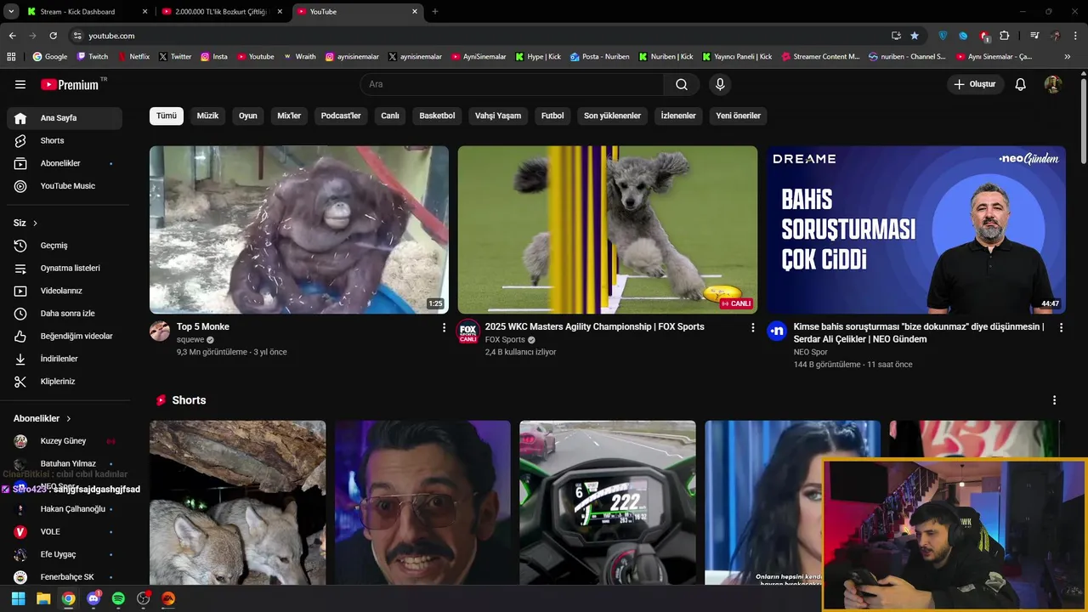Select the Basketbol filter chip

pos(437,116)
